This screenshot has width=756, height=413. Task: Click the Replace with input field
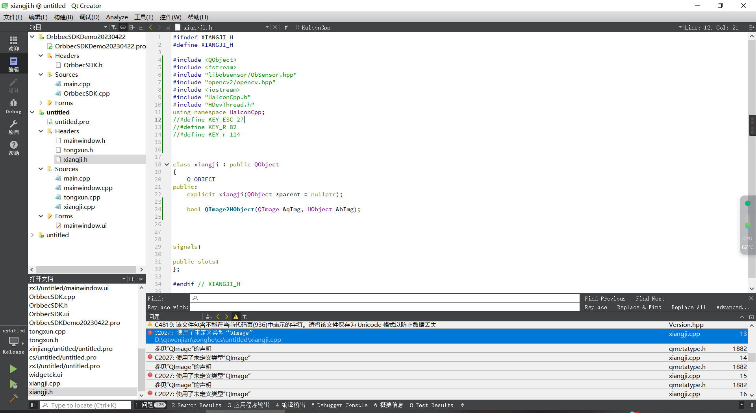tap(385, 307)
